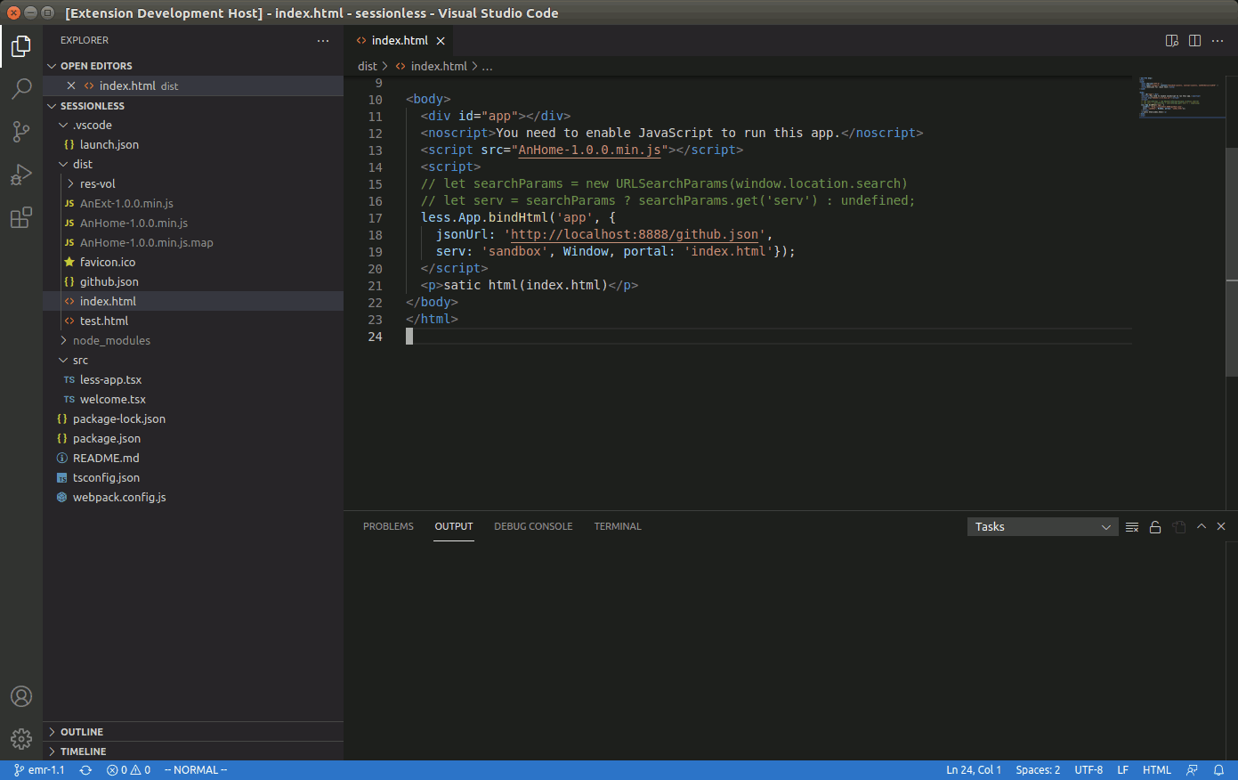1238x780 pixels.
Task: Switch to the Output tab
Action: pos(454,526)
